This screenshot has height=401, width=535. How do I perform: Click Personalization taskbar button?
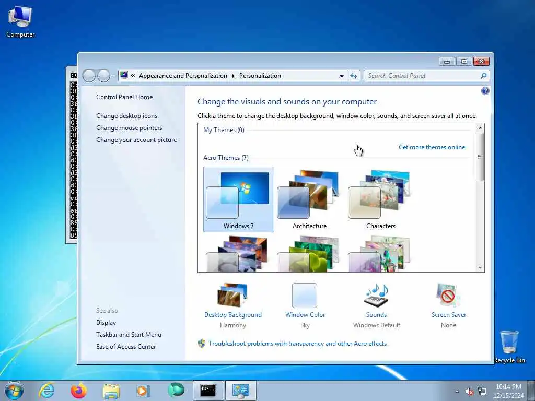pos(240,391)
